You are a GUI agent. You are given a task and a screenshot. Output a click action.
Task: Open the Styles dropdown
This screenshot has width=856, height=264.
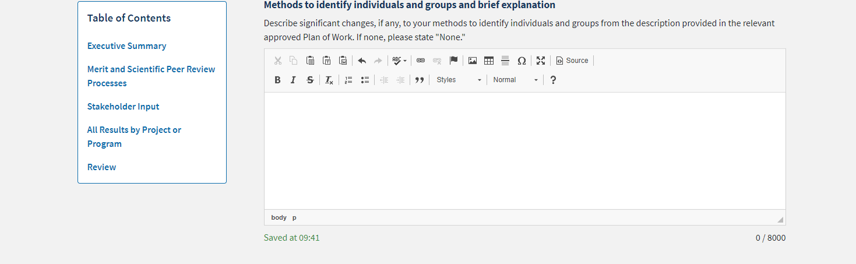click(x=459, y=80)
